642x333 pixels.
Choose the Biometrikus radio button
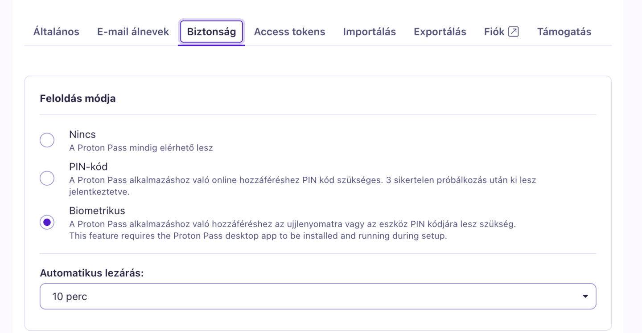click(x=47, y=222)
